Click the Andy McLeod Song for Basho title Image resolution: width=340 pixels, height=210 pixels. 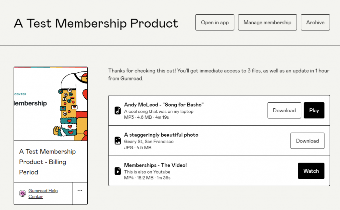pos(164,105)
